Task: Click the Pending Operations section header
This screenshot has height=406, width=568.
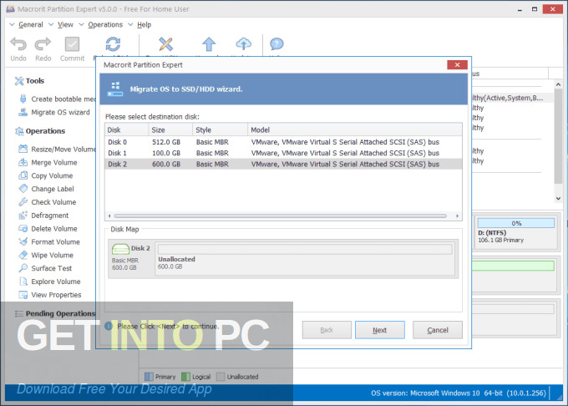Action: click(x=54, y=313)
